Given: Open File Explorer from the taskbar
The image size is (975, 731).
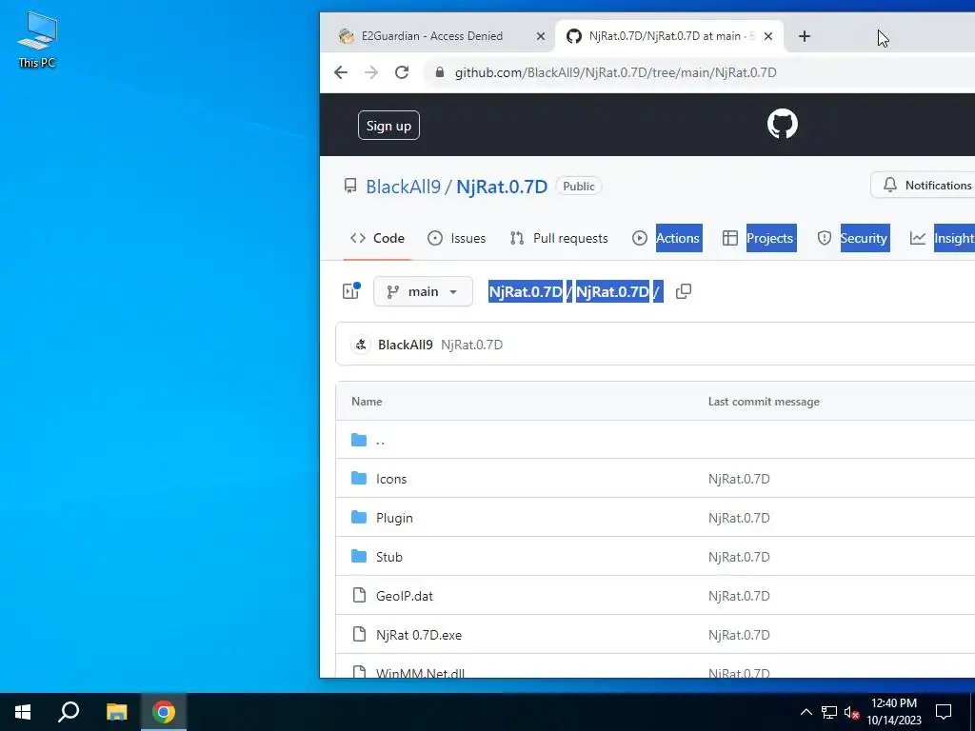Looking at the screenshot, I should [x=116, y=712].
